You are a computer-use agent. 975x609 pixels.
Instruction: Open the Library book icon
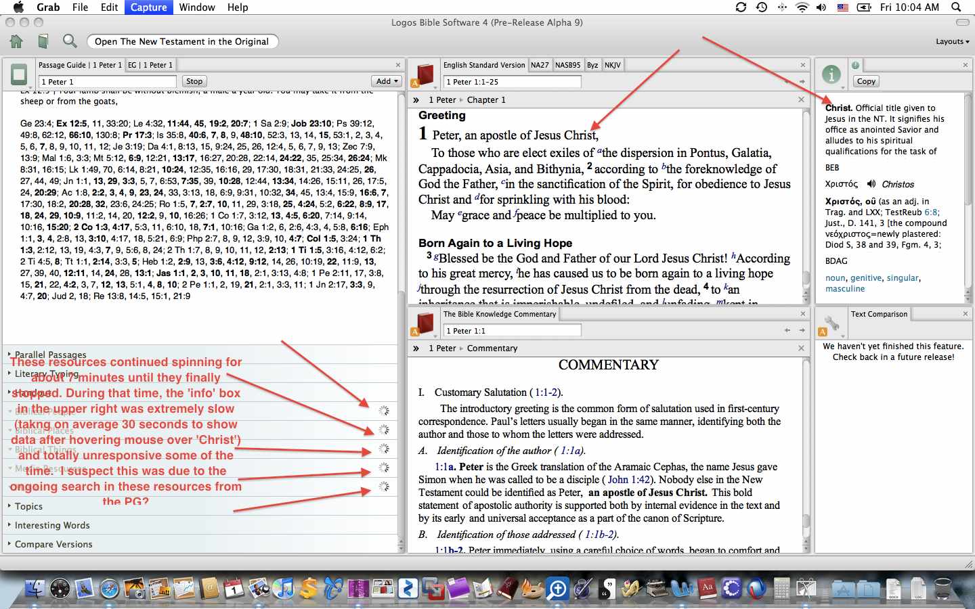[43, 41]
